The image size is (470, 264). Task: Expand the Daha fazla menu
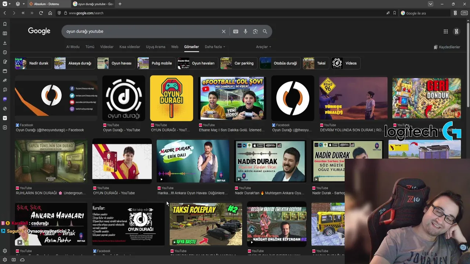[x=215, y=47]
